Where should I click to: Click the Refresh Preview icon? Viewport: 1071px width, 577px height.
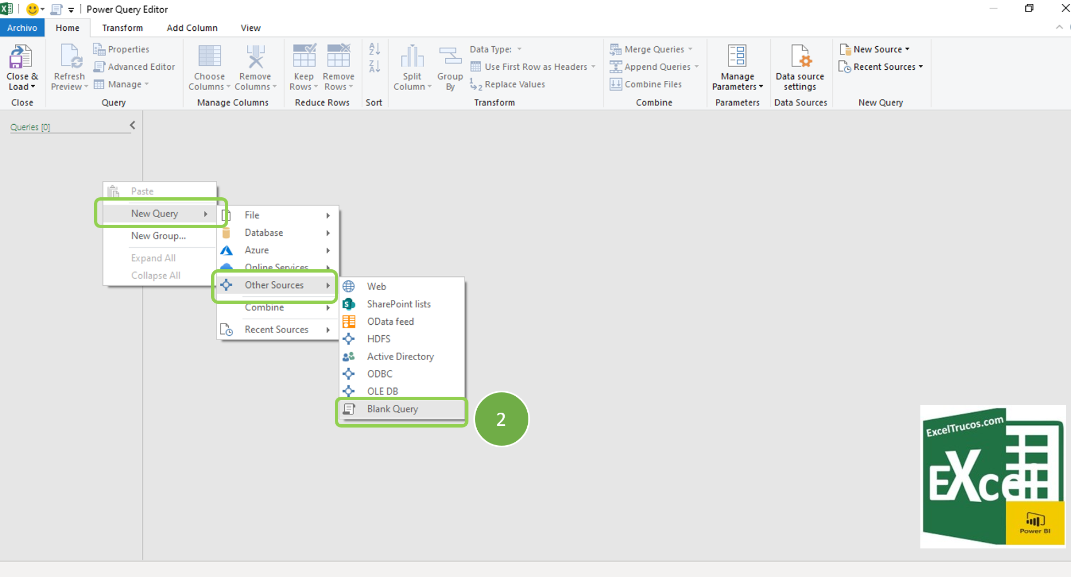click(x=69, y=57)
